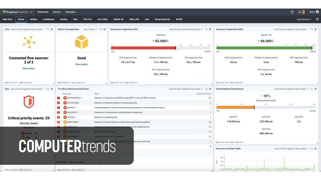Screen dimensions: 321x180
Task: Expand SMTPANOMALY event type caret
Action: [x=82, y=98]
